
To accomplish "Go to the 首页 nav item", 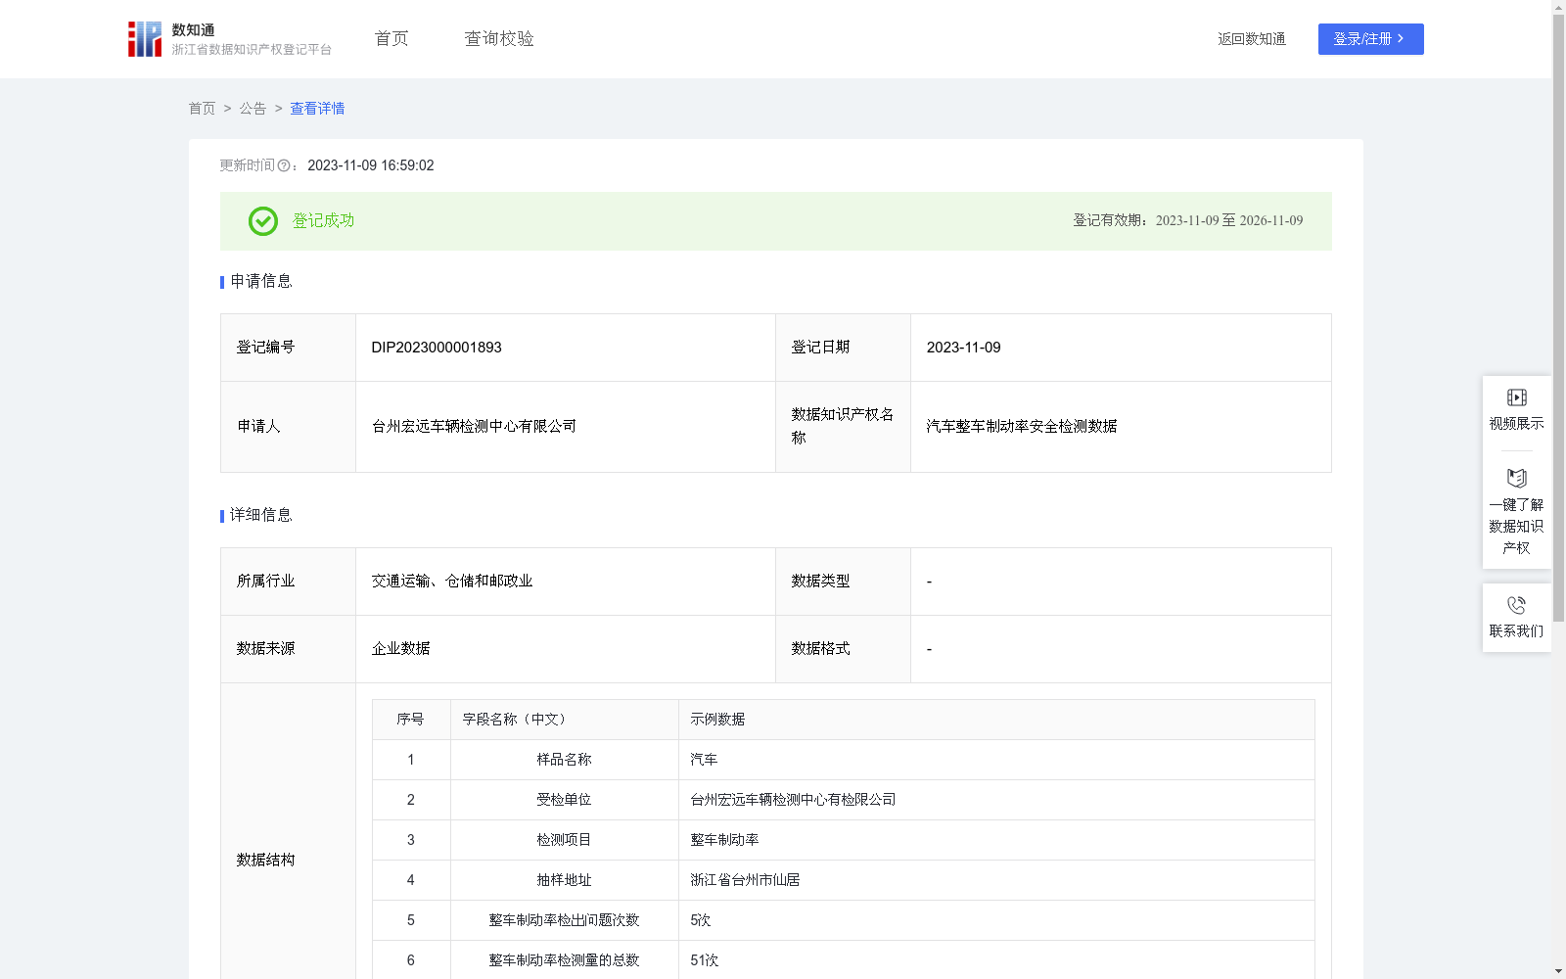I will click(391, 39).
